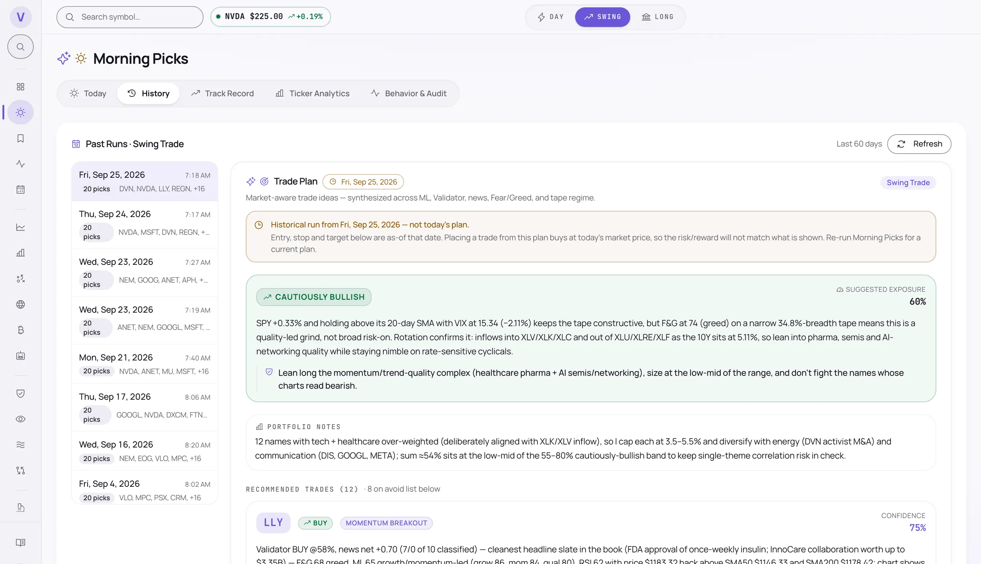This screenshot has height=564, width=981.
Task: Select the Wed, Sep 23 7:27 AM run
Action: 145,273
